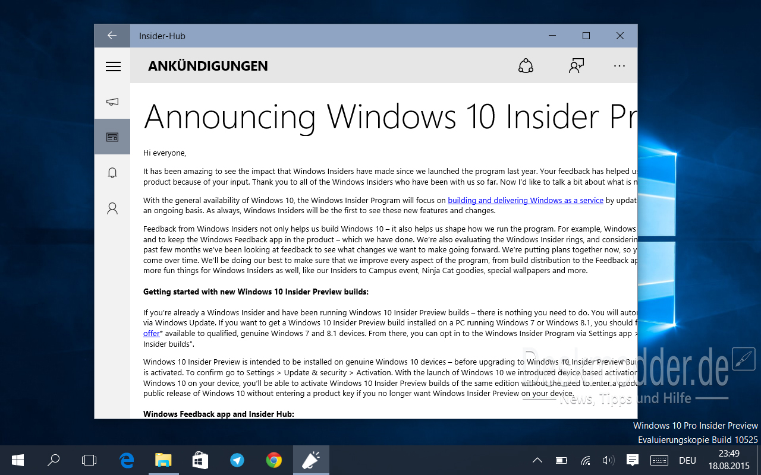The height and width of the screenshot is (475, 761).
Task: Open File Explorer from the taskbar
Action: pyautogui.click(x=163, y=460)
